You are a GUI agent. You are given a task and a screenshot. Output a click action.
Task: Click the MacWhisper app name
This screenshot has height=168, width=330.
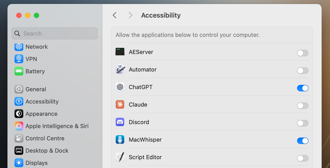(x=145, y=140)
